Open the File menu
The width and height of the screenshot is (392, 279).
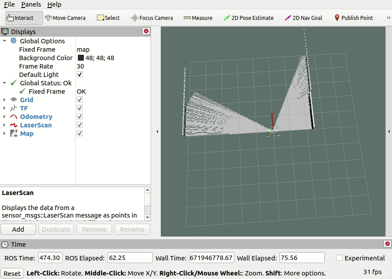pyautogui.click(x=9, y=4)
